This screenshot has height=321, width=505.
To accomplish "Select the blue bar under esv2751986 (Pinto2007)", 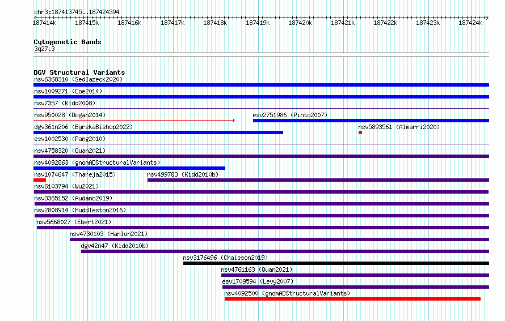I will point(371,121).
